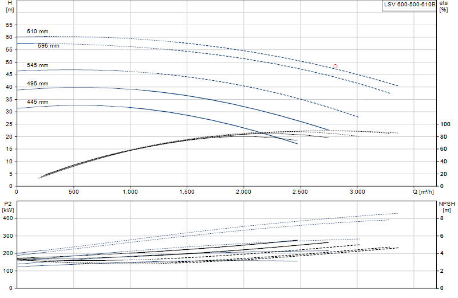Click the 610 mm impeller curve label
This screenshot has width=458, height=298.
[x=37, y=32]
